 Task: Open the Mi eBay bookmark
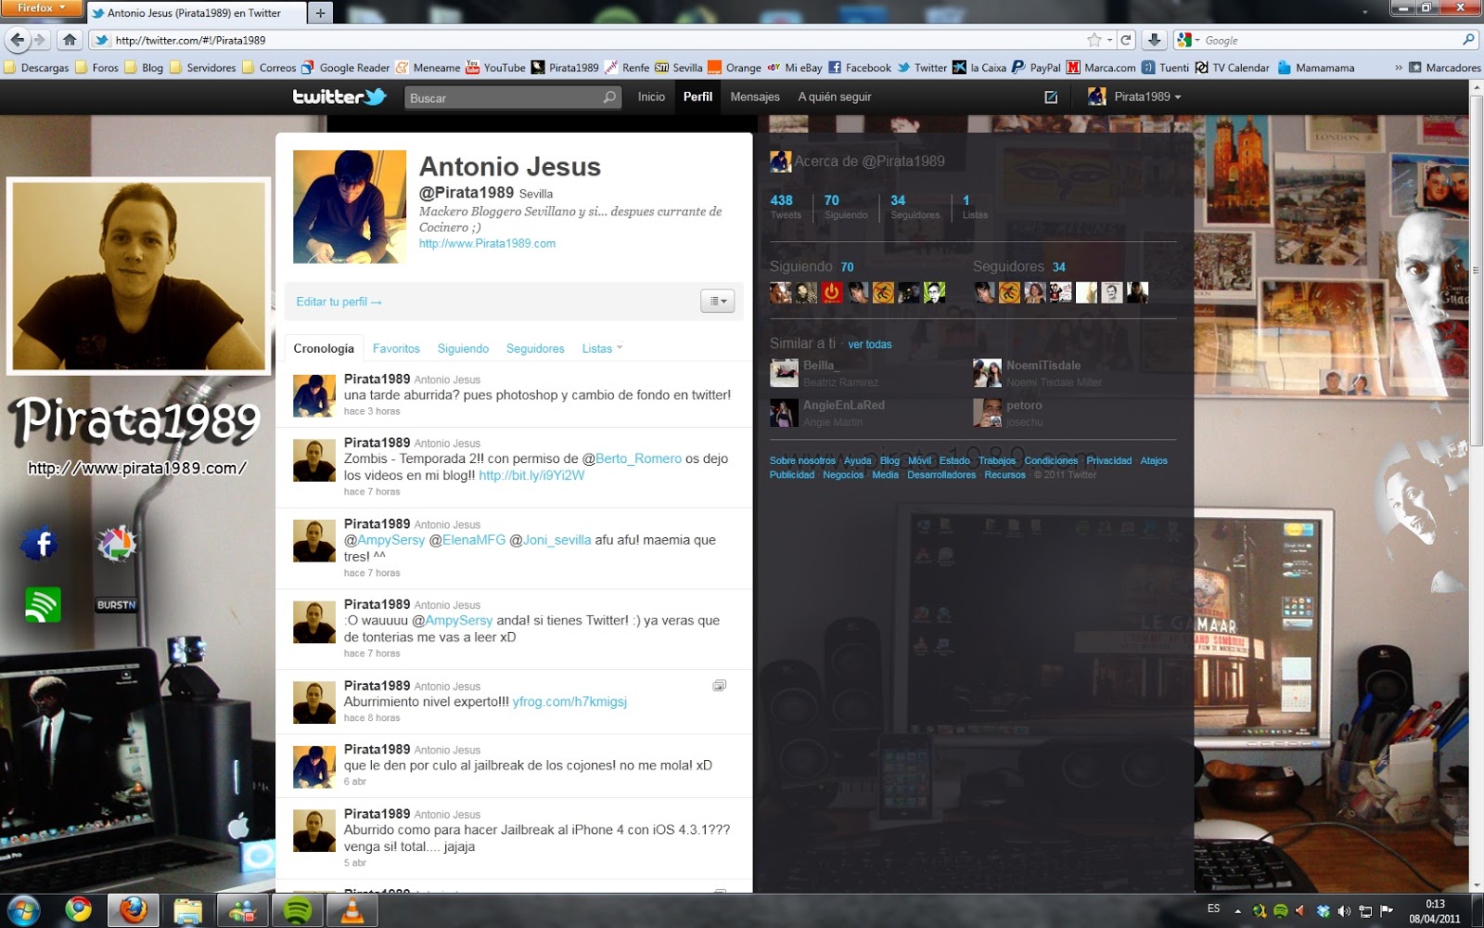point(795,68)
